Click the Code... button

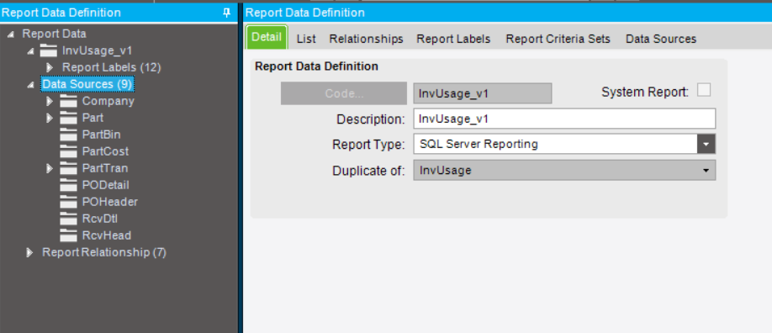pos(344,93)
